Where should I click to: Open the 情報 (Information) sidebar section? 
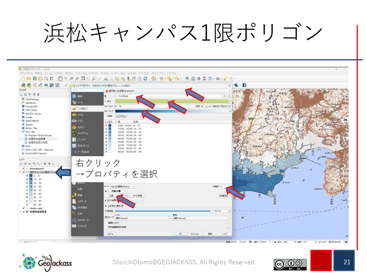point(80,96)
